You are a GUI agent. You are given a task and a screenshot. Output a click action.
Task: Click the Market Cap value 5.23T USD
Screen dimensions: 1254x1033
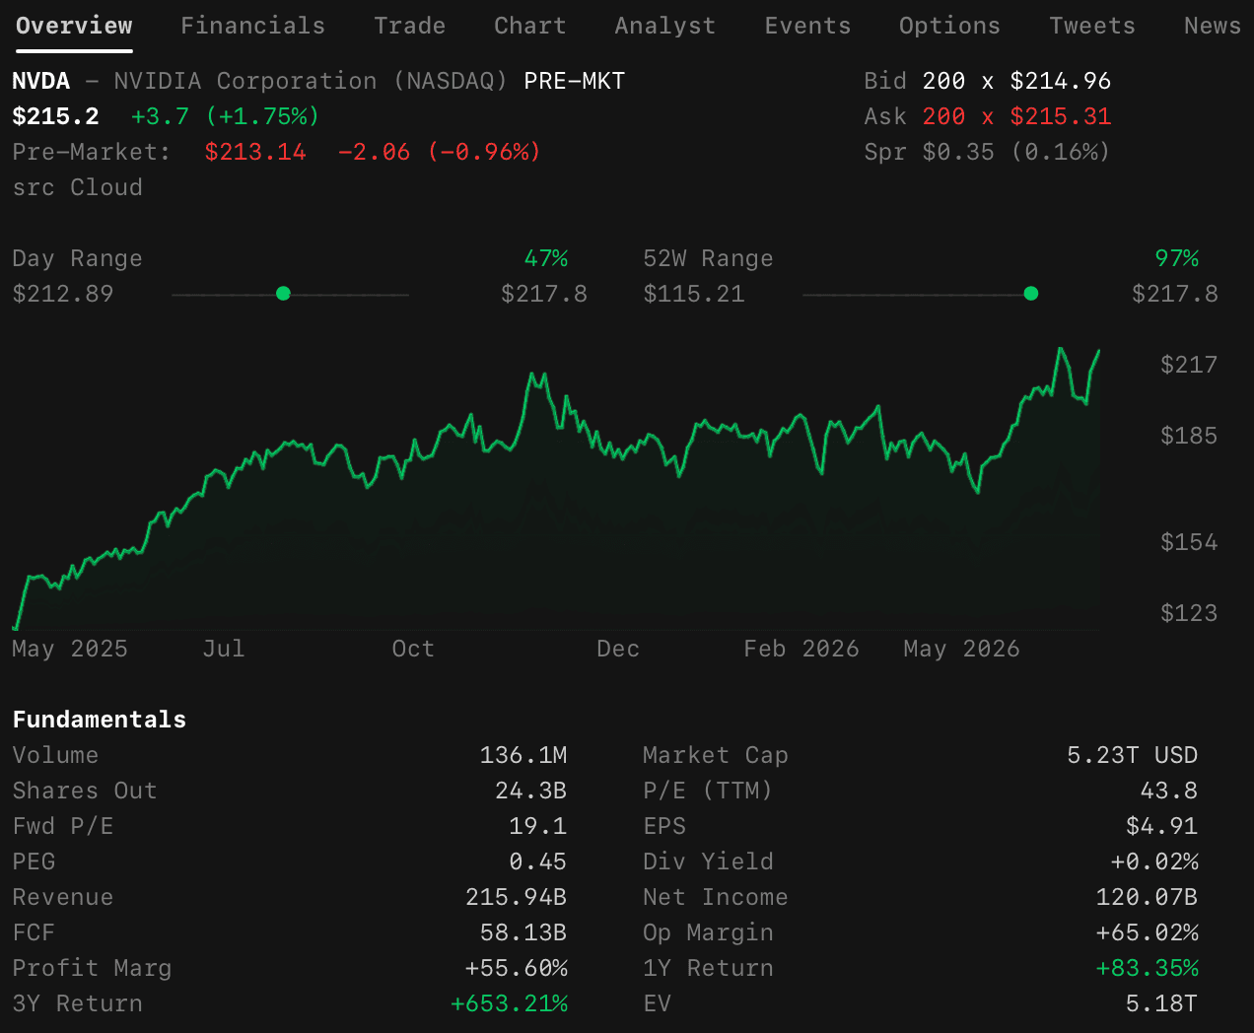coord(1133,755)
